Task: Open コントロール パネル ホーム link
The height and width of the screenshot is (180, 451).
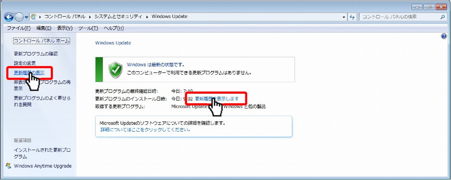Action: tap(42, 41)
